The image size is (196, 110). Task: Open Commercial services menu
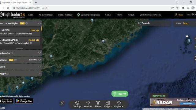point(150,15)
